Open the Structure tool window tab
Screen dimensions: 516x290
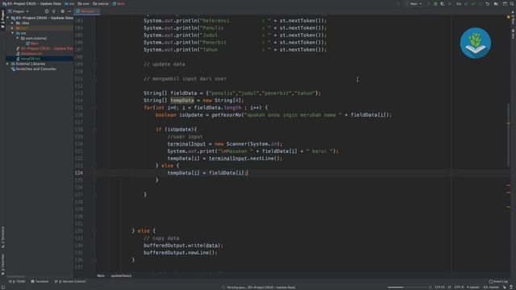pos(2,238)
